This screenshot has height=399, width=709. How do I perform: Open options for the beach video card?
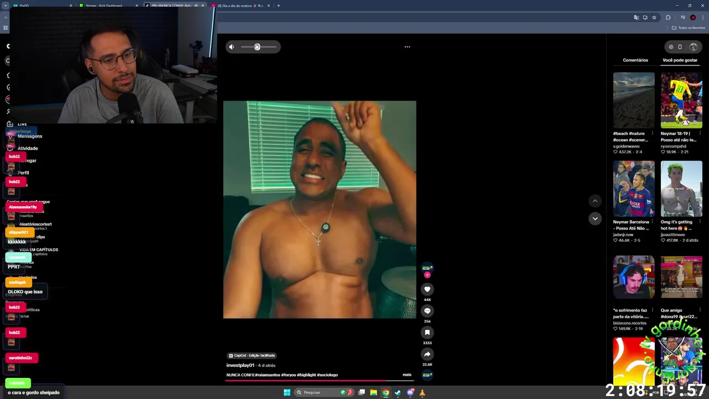[x=652, y=134]
